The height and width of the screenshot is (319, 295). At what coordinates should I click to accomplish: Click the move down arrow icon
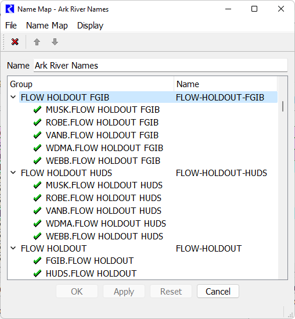(x=55, y=42)
